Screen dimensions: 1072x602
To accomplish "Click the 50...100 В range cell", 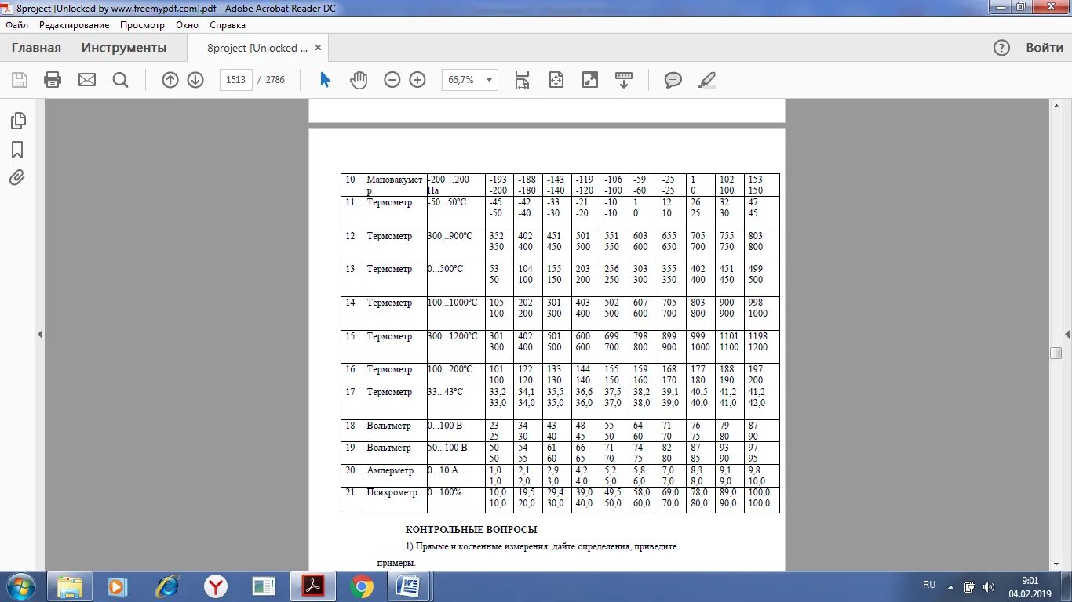I will (x=455, y=453).
